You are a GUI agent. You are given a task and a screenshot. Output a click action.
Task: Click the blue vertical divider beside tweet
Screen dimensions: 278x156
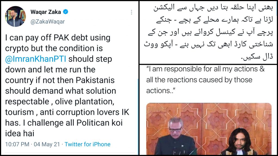pos(138,117)
